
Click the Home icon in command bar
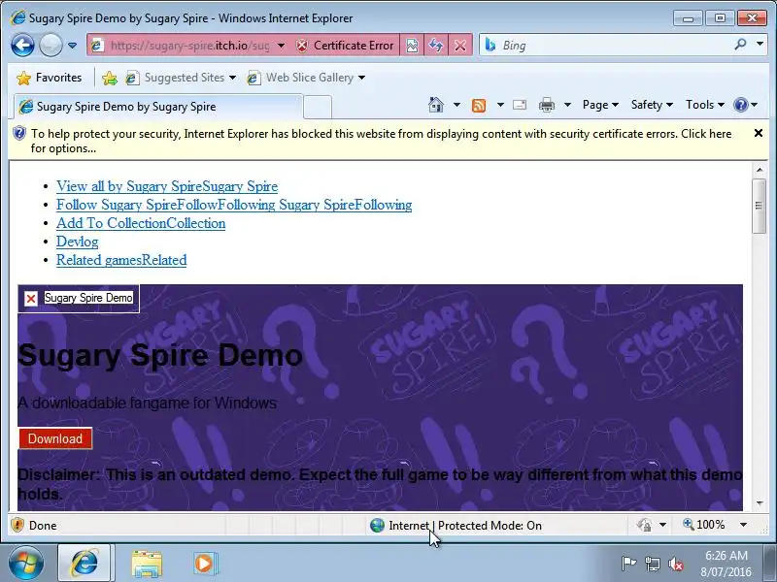coord(436,105)
